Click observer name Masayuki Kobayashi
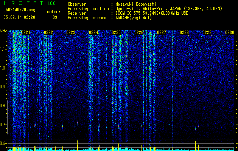Screen dimensions: 238x151 pyautogui.click(x=136, y=5)
